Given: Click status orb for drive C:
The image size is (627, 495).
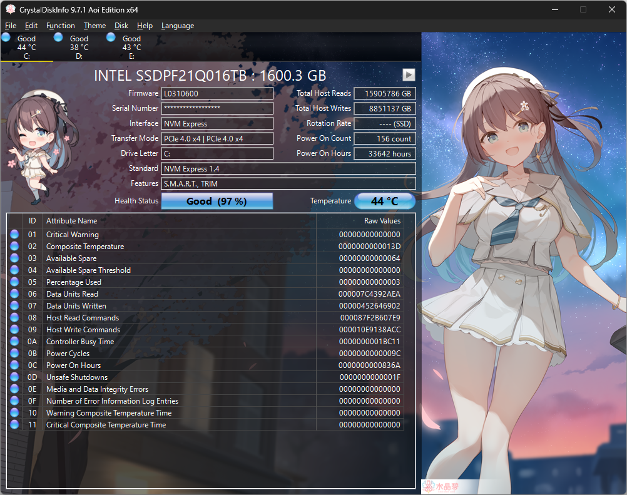Looking at the screenshot, I should tap(6, 37).
